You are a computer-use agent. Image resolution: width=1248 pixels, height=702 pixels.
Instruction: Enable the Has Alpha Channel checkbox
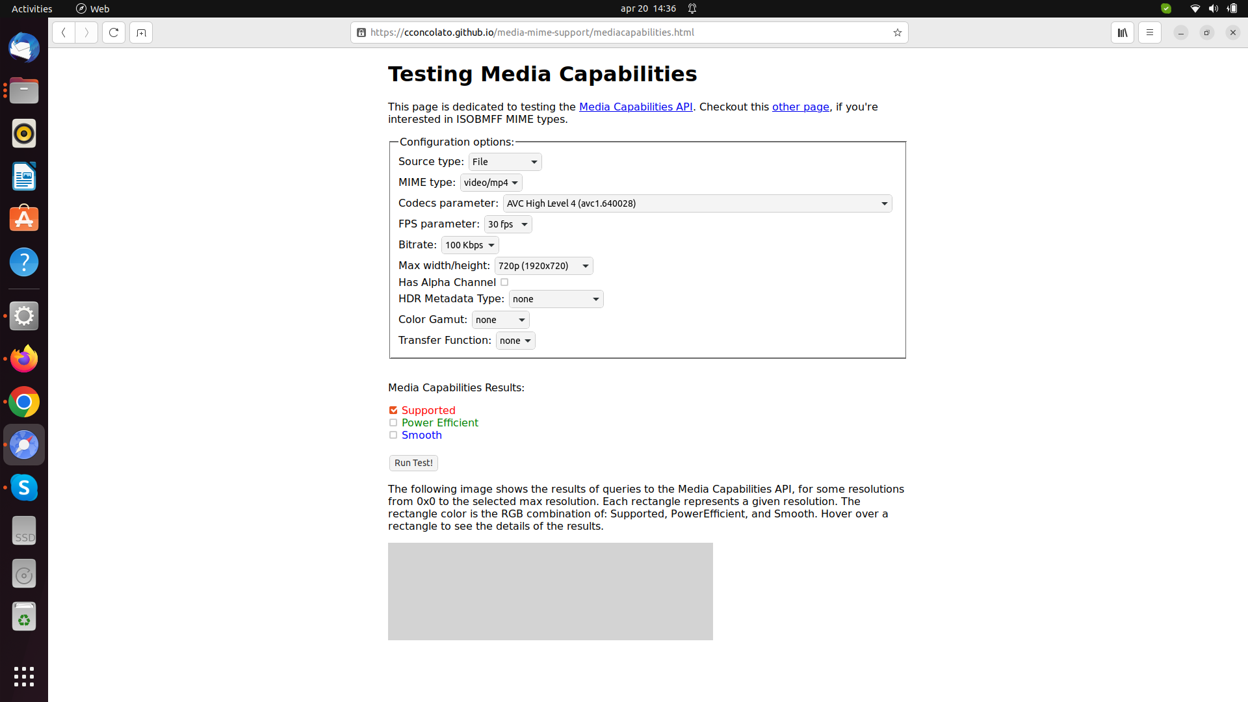pyautogui.click(x=505, y=282)
